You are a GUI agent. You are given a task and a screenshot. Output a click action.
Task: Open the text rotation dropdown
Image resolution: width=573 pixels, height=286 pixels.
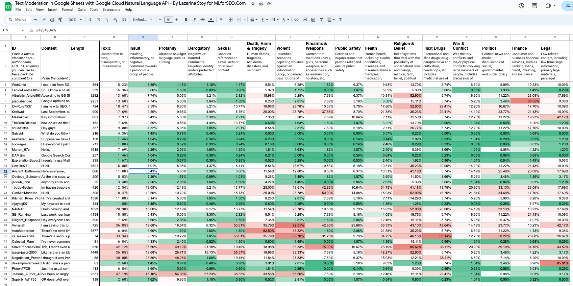pos(285,20)
